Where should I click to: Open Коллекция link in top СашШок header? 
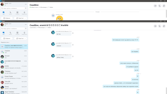click(x=43, y=7)
